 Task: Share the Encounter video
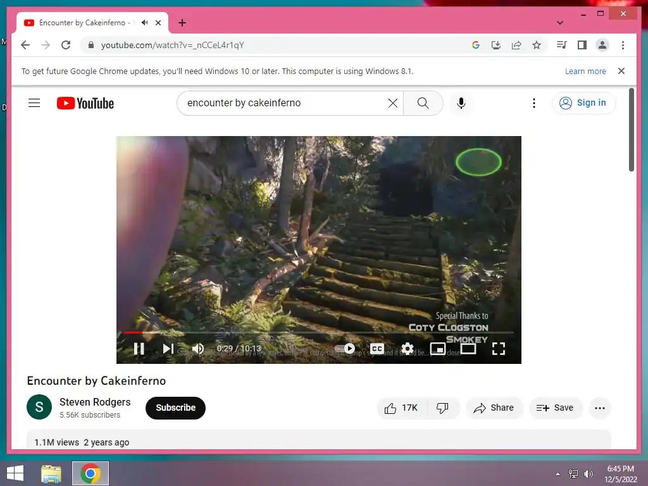point(494,408)
